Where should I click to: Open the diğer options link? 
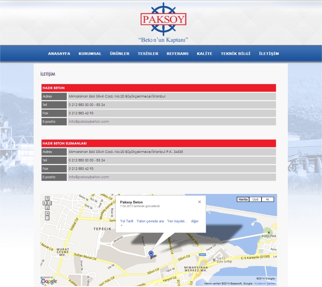click(195, 221)
